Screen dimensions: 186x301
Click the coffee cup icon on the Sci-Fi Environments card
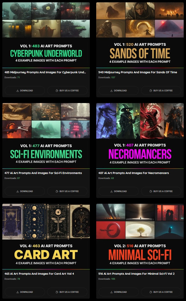[x=57, y=192]
